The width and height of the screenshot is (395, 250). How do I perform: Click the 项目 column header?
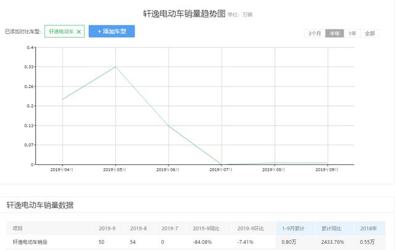18,228
